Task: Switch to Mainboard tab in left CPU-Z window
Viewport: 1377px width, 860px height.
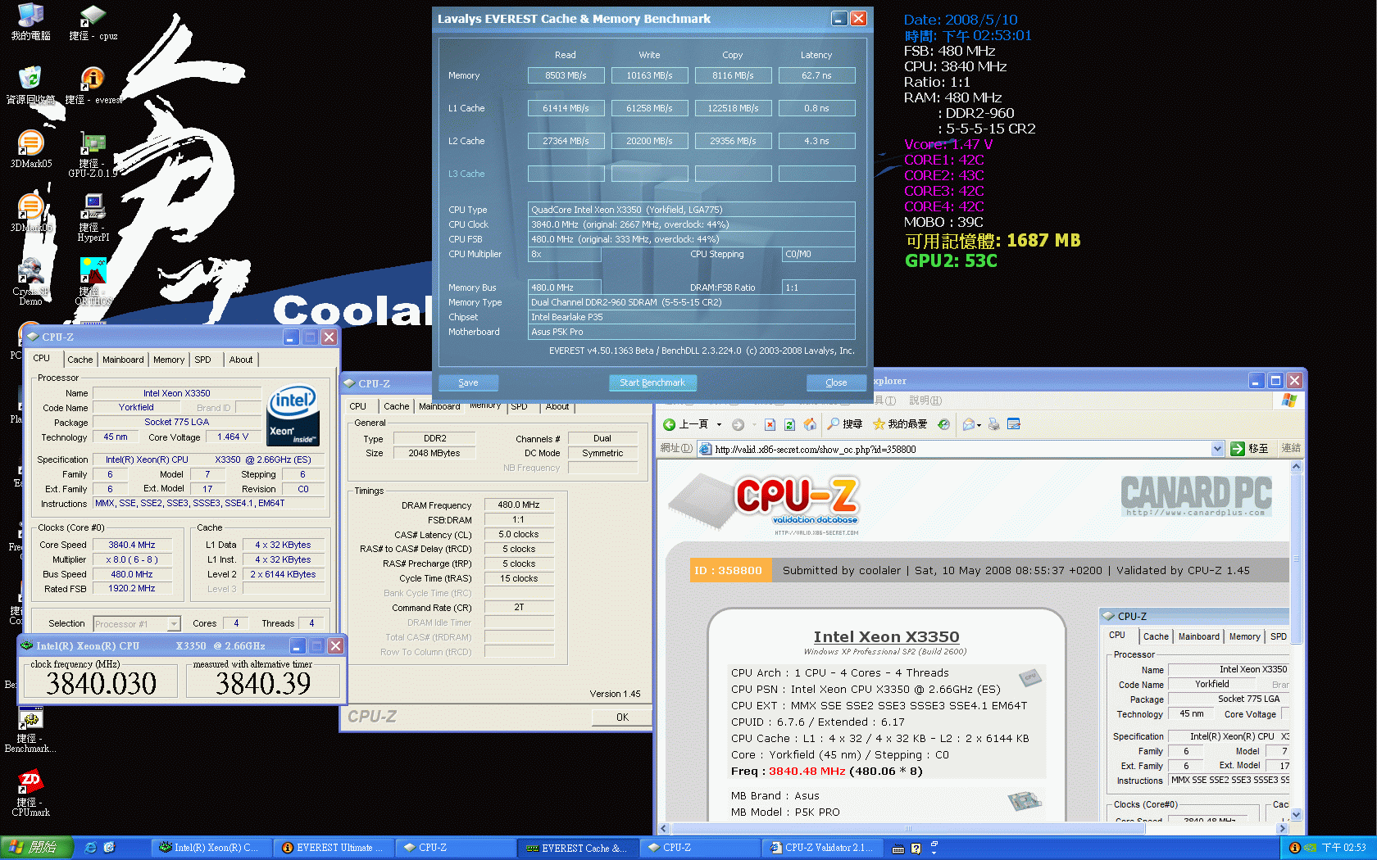Action: coord(123,360)
